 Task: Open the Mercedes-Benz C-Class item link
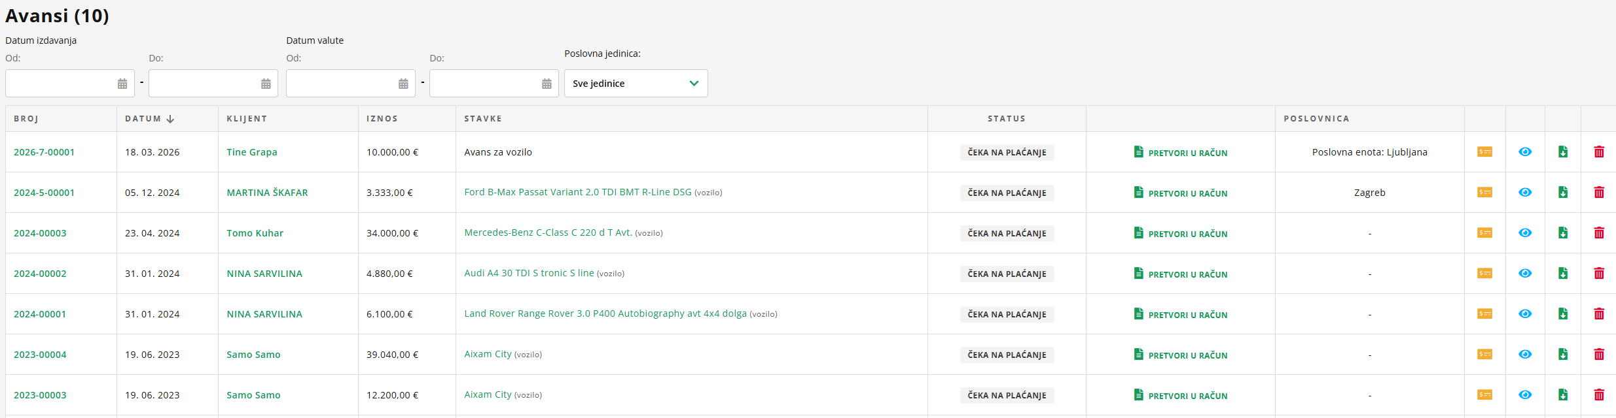click(x=548, y=233)
